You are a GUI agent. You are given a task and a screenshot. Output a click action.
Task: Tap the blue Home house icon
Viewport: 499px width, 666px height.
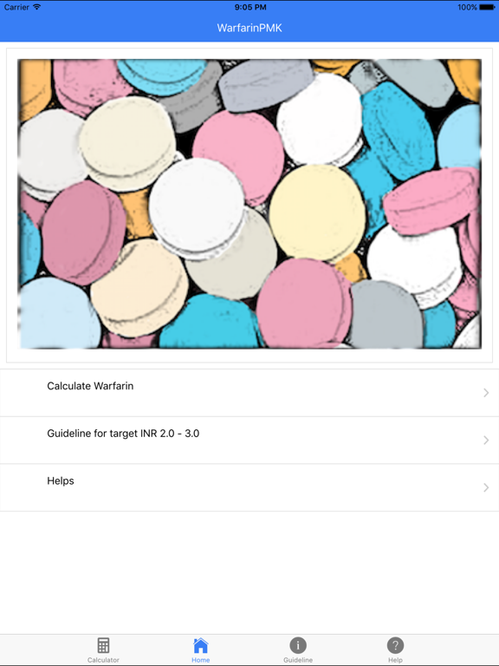point(200,645)
